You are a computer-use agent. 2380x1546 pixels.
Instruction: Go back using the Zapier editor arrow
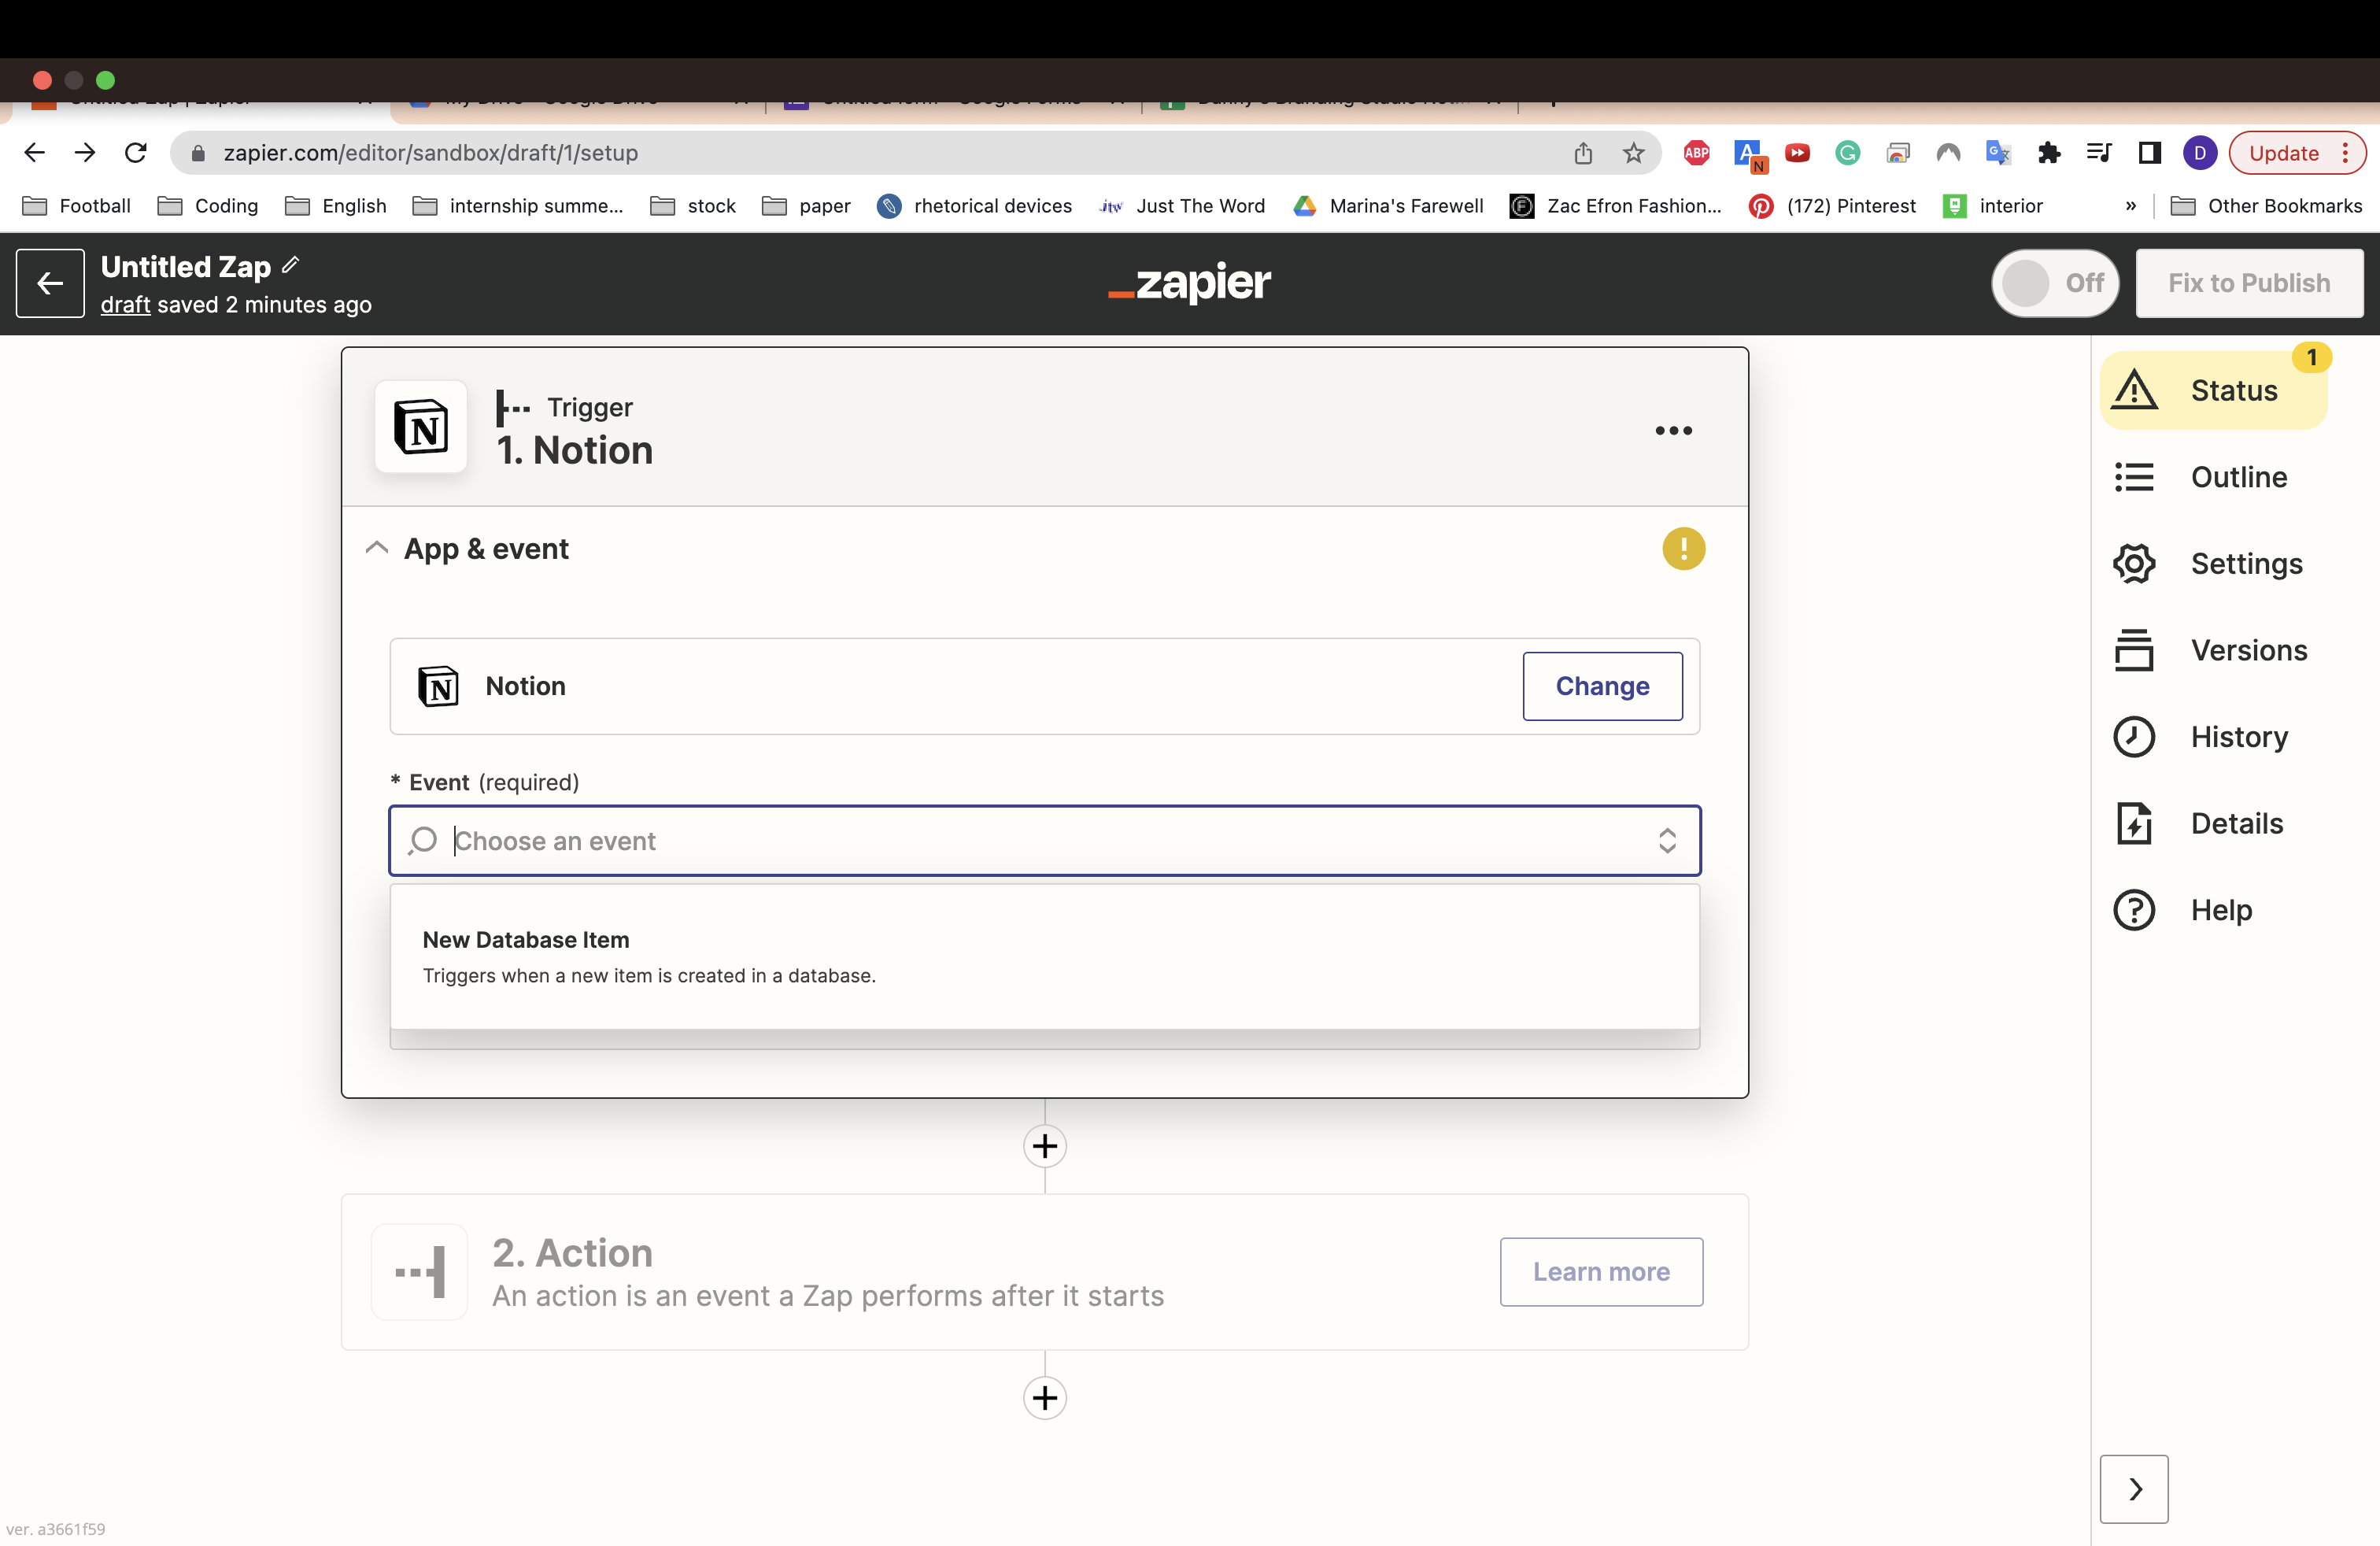pyautogui.click(x=50, y=283)
